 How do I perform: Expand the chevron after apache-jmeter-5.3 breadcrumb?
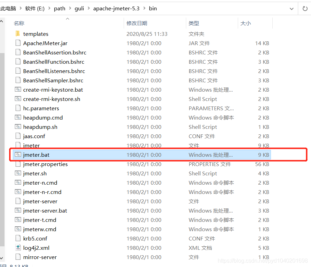click(x=144, y=8)
